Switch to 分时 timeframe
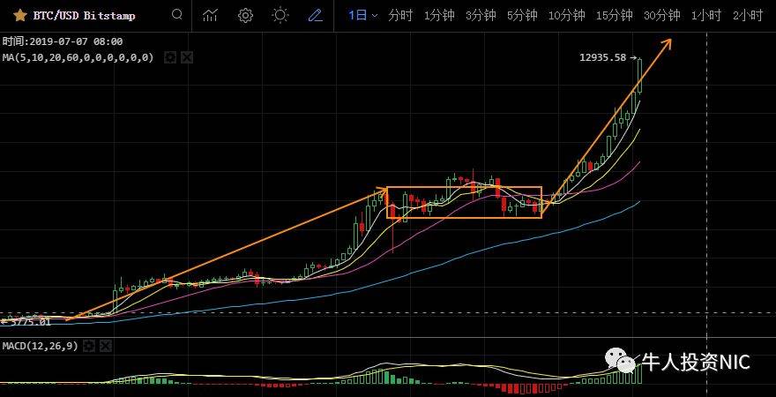This screenshot has width=776, height=397. [x=399, y=15]
